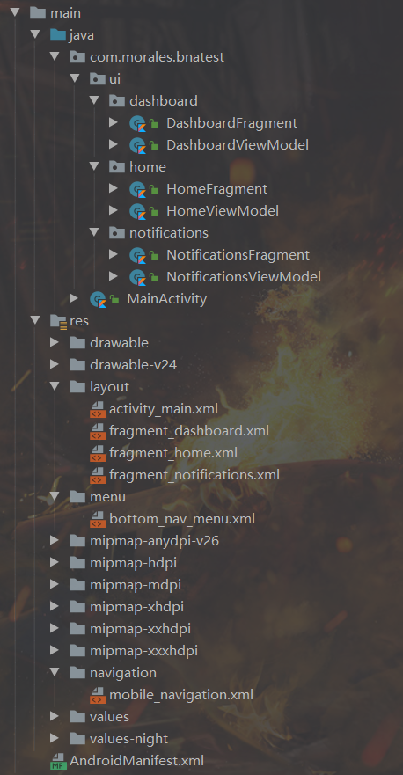Viewport: 403px width, 775px height.
Task: Select fragment_dashboard.xml in the layout folder
Action: pos(189,431)
